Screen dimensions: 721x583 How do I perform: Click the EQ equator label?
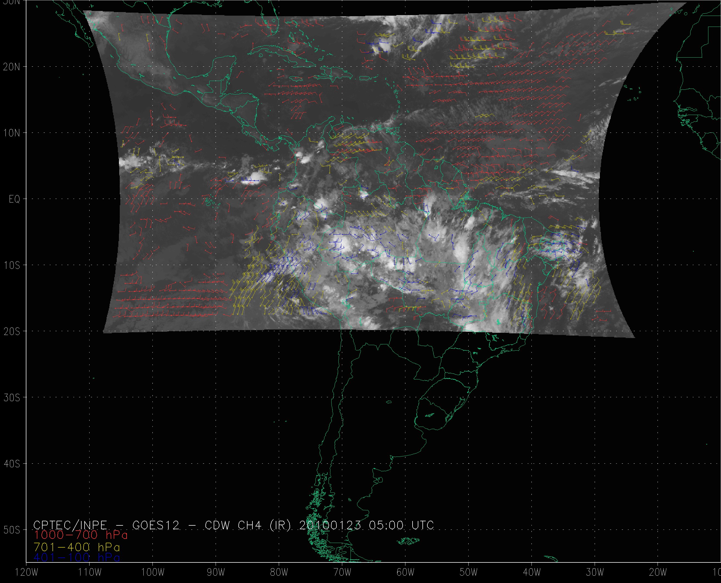15,199
